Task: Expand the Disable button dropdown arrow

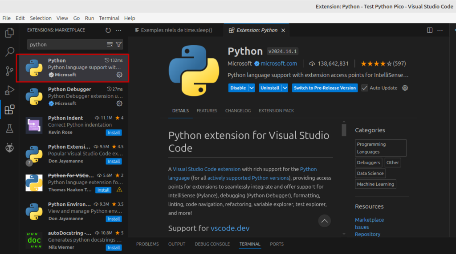Action: point(252,88)
